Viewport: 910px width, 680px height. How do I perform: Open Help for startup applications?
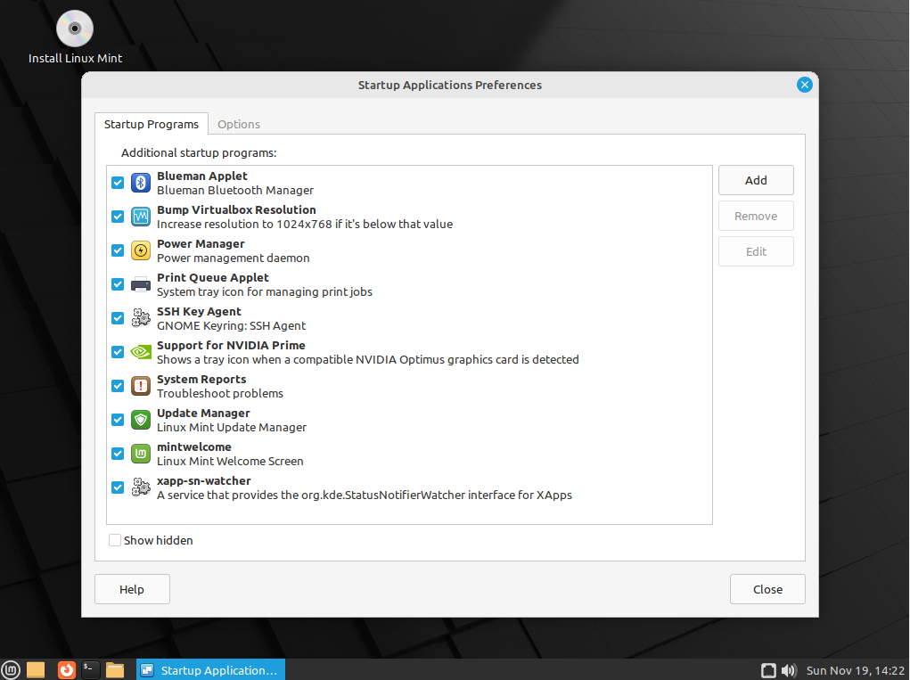132,589
